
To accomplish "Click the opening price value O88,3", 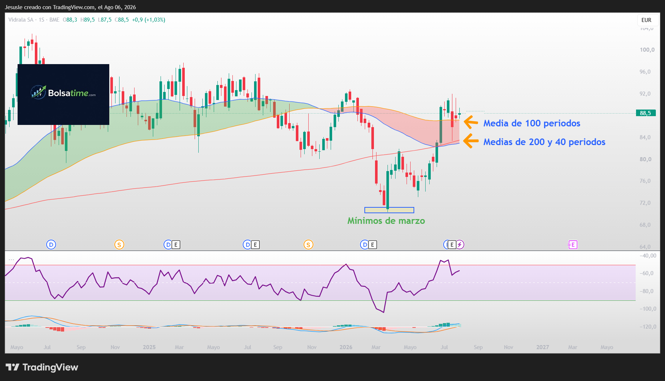I will [x=70, y=20].
